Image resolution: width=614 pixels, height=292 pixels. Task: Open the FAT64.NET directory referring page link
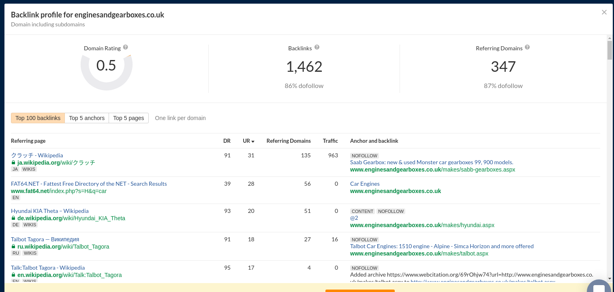[89, 184]
